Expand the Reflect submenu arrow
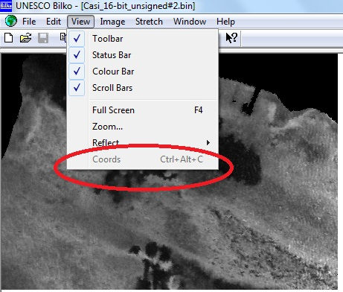The width and height of the screenshot is (343, 292). [208, 143]
